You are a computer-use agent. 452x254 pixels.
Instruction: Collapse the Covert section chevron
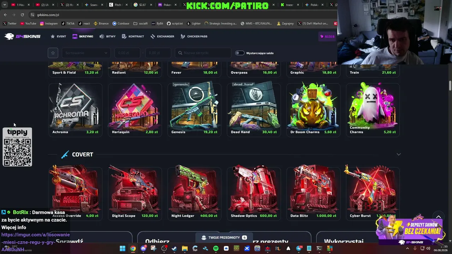tap(399, 155)
